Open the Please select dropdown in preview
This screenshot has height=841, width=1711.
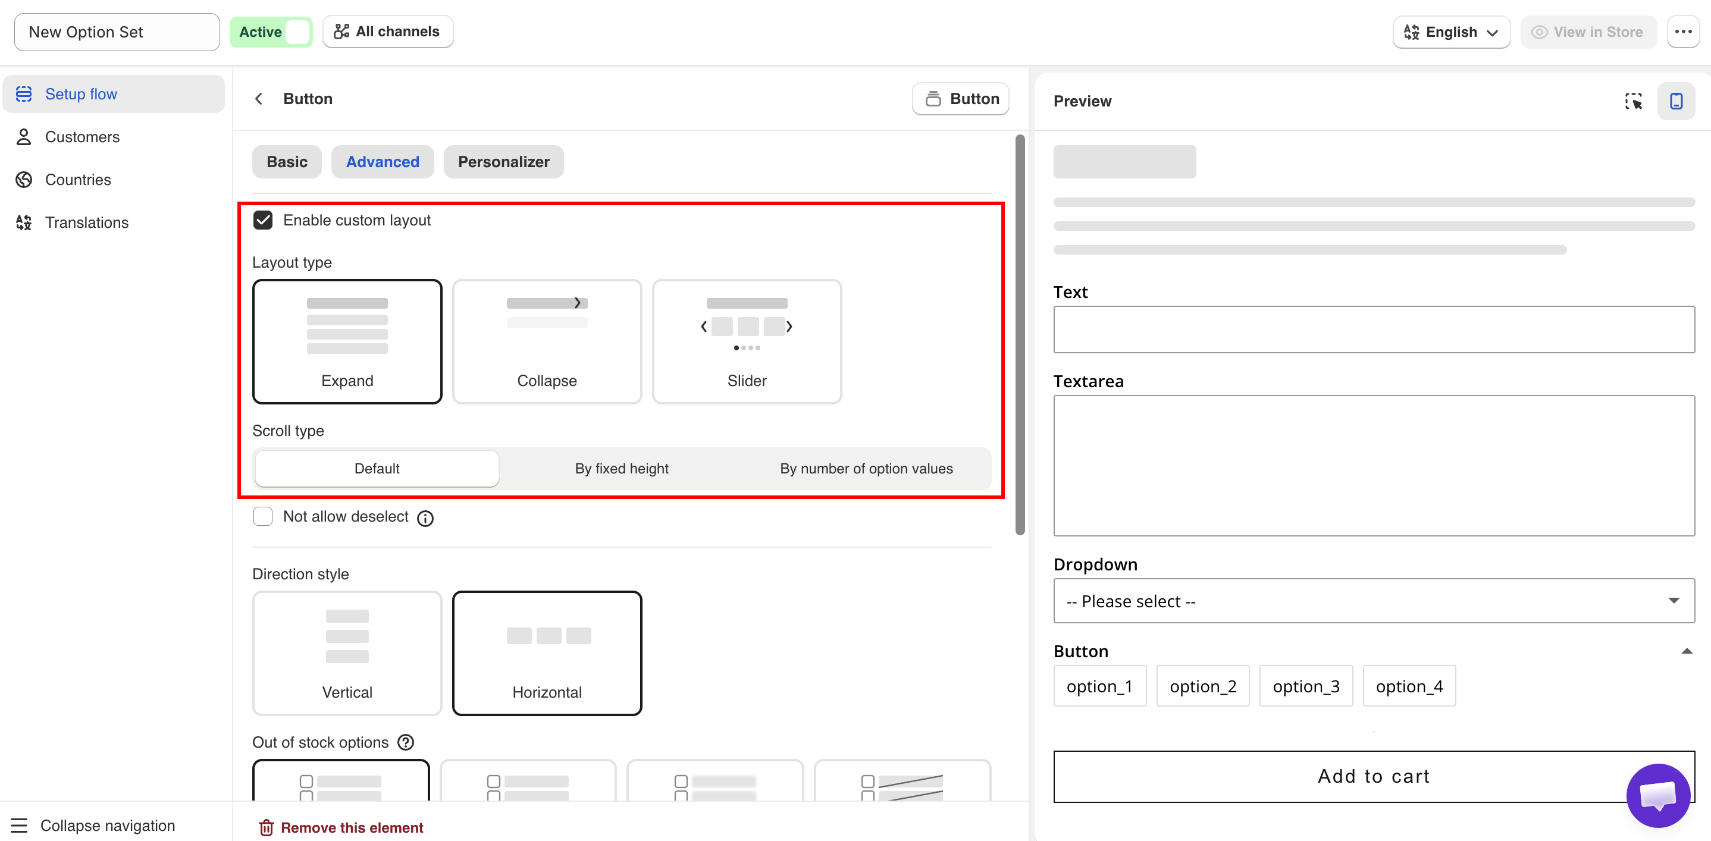click(x=1374, y=601)
